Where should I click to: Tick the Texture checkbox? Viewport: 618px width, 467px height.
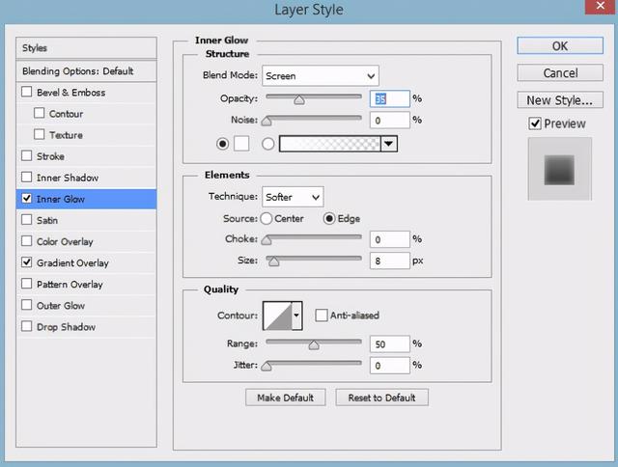click(39, 134)
